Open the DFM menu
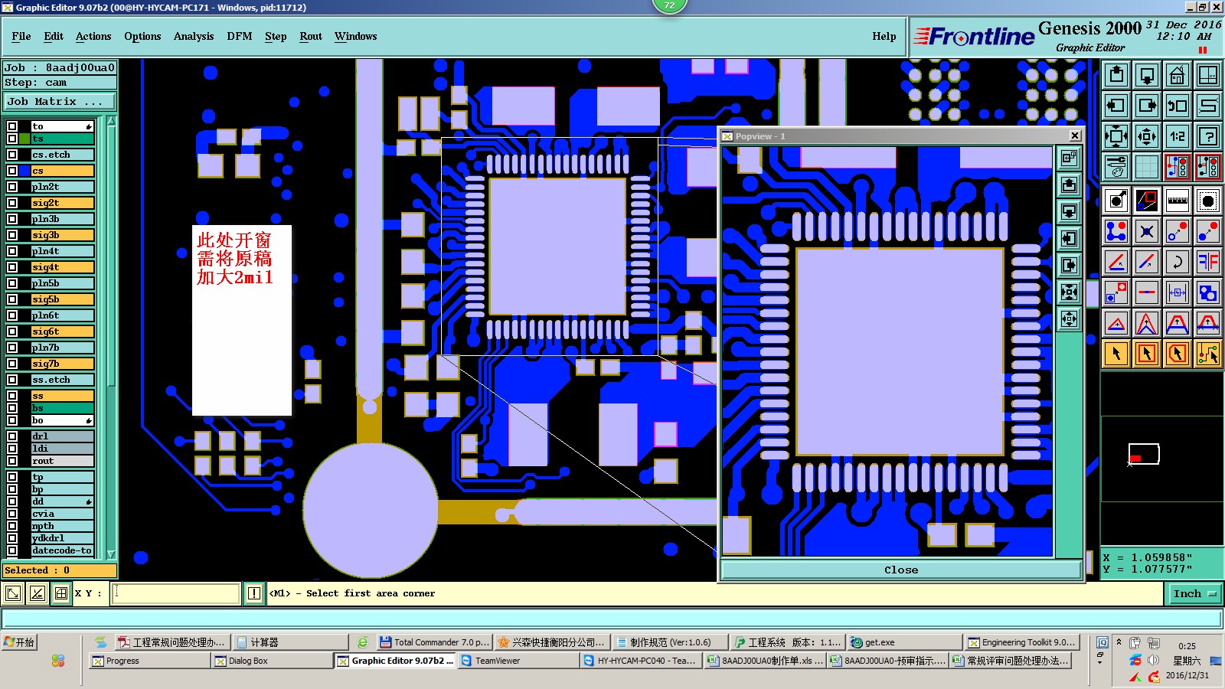The image size is (1225, 689). (240, 36)
